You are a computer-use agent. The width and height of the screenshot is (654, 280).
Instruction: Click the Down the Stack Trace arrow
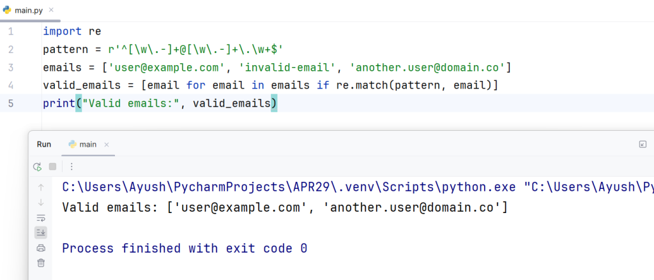pyautogui.click(x=41, y=202)
